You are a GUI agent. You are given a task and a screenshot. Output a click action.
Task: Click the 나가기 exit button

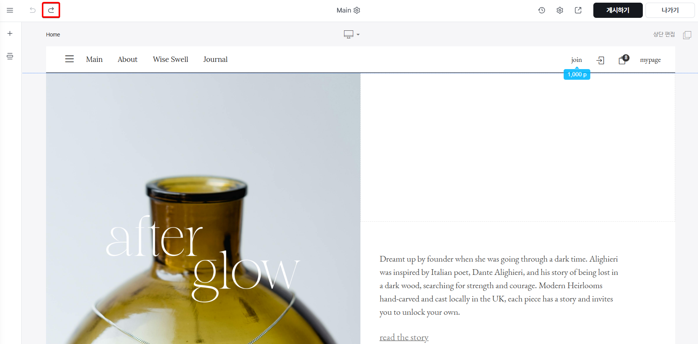tap(670, 10)
